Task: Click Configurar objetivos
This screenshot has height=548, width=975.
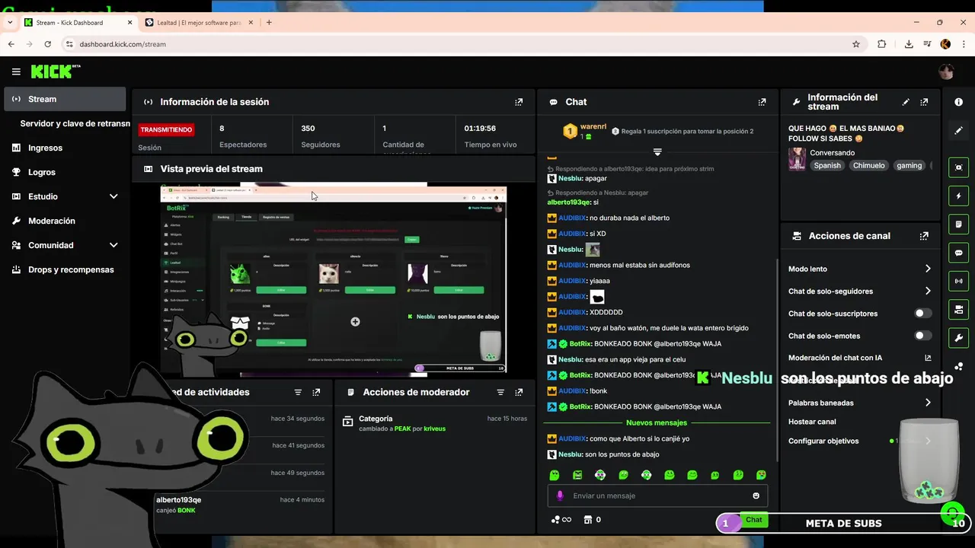Action: click(x=823, y=441)
